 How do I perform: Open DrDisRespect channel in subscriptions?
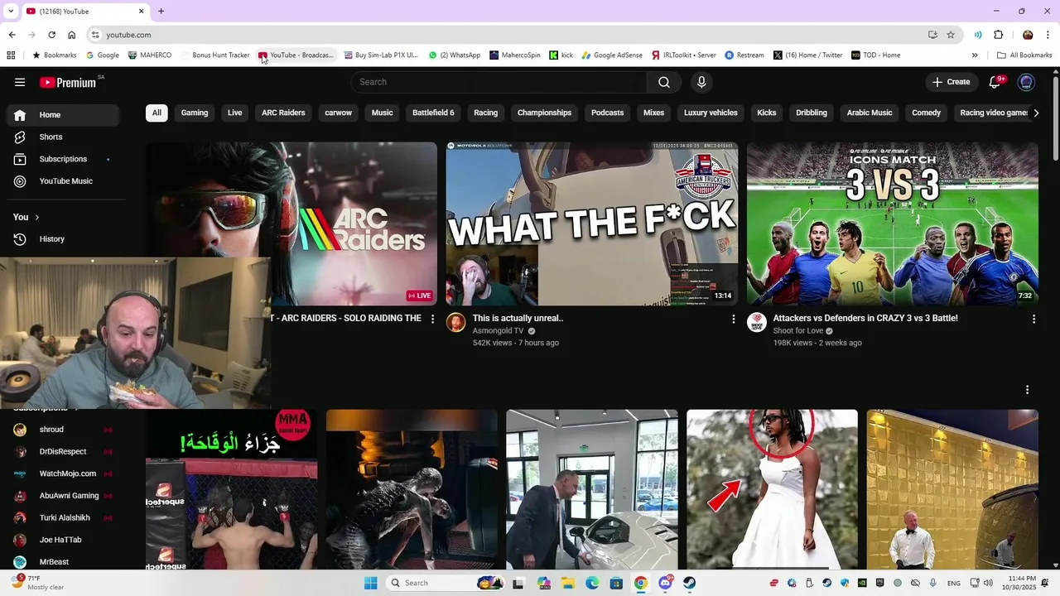(63, 452)
